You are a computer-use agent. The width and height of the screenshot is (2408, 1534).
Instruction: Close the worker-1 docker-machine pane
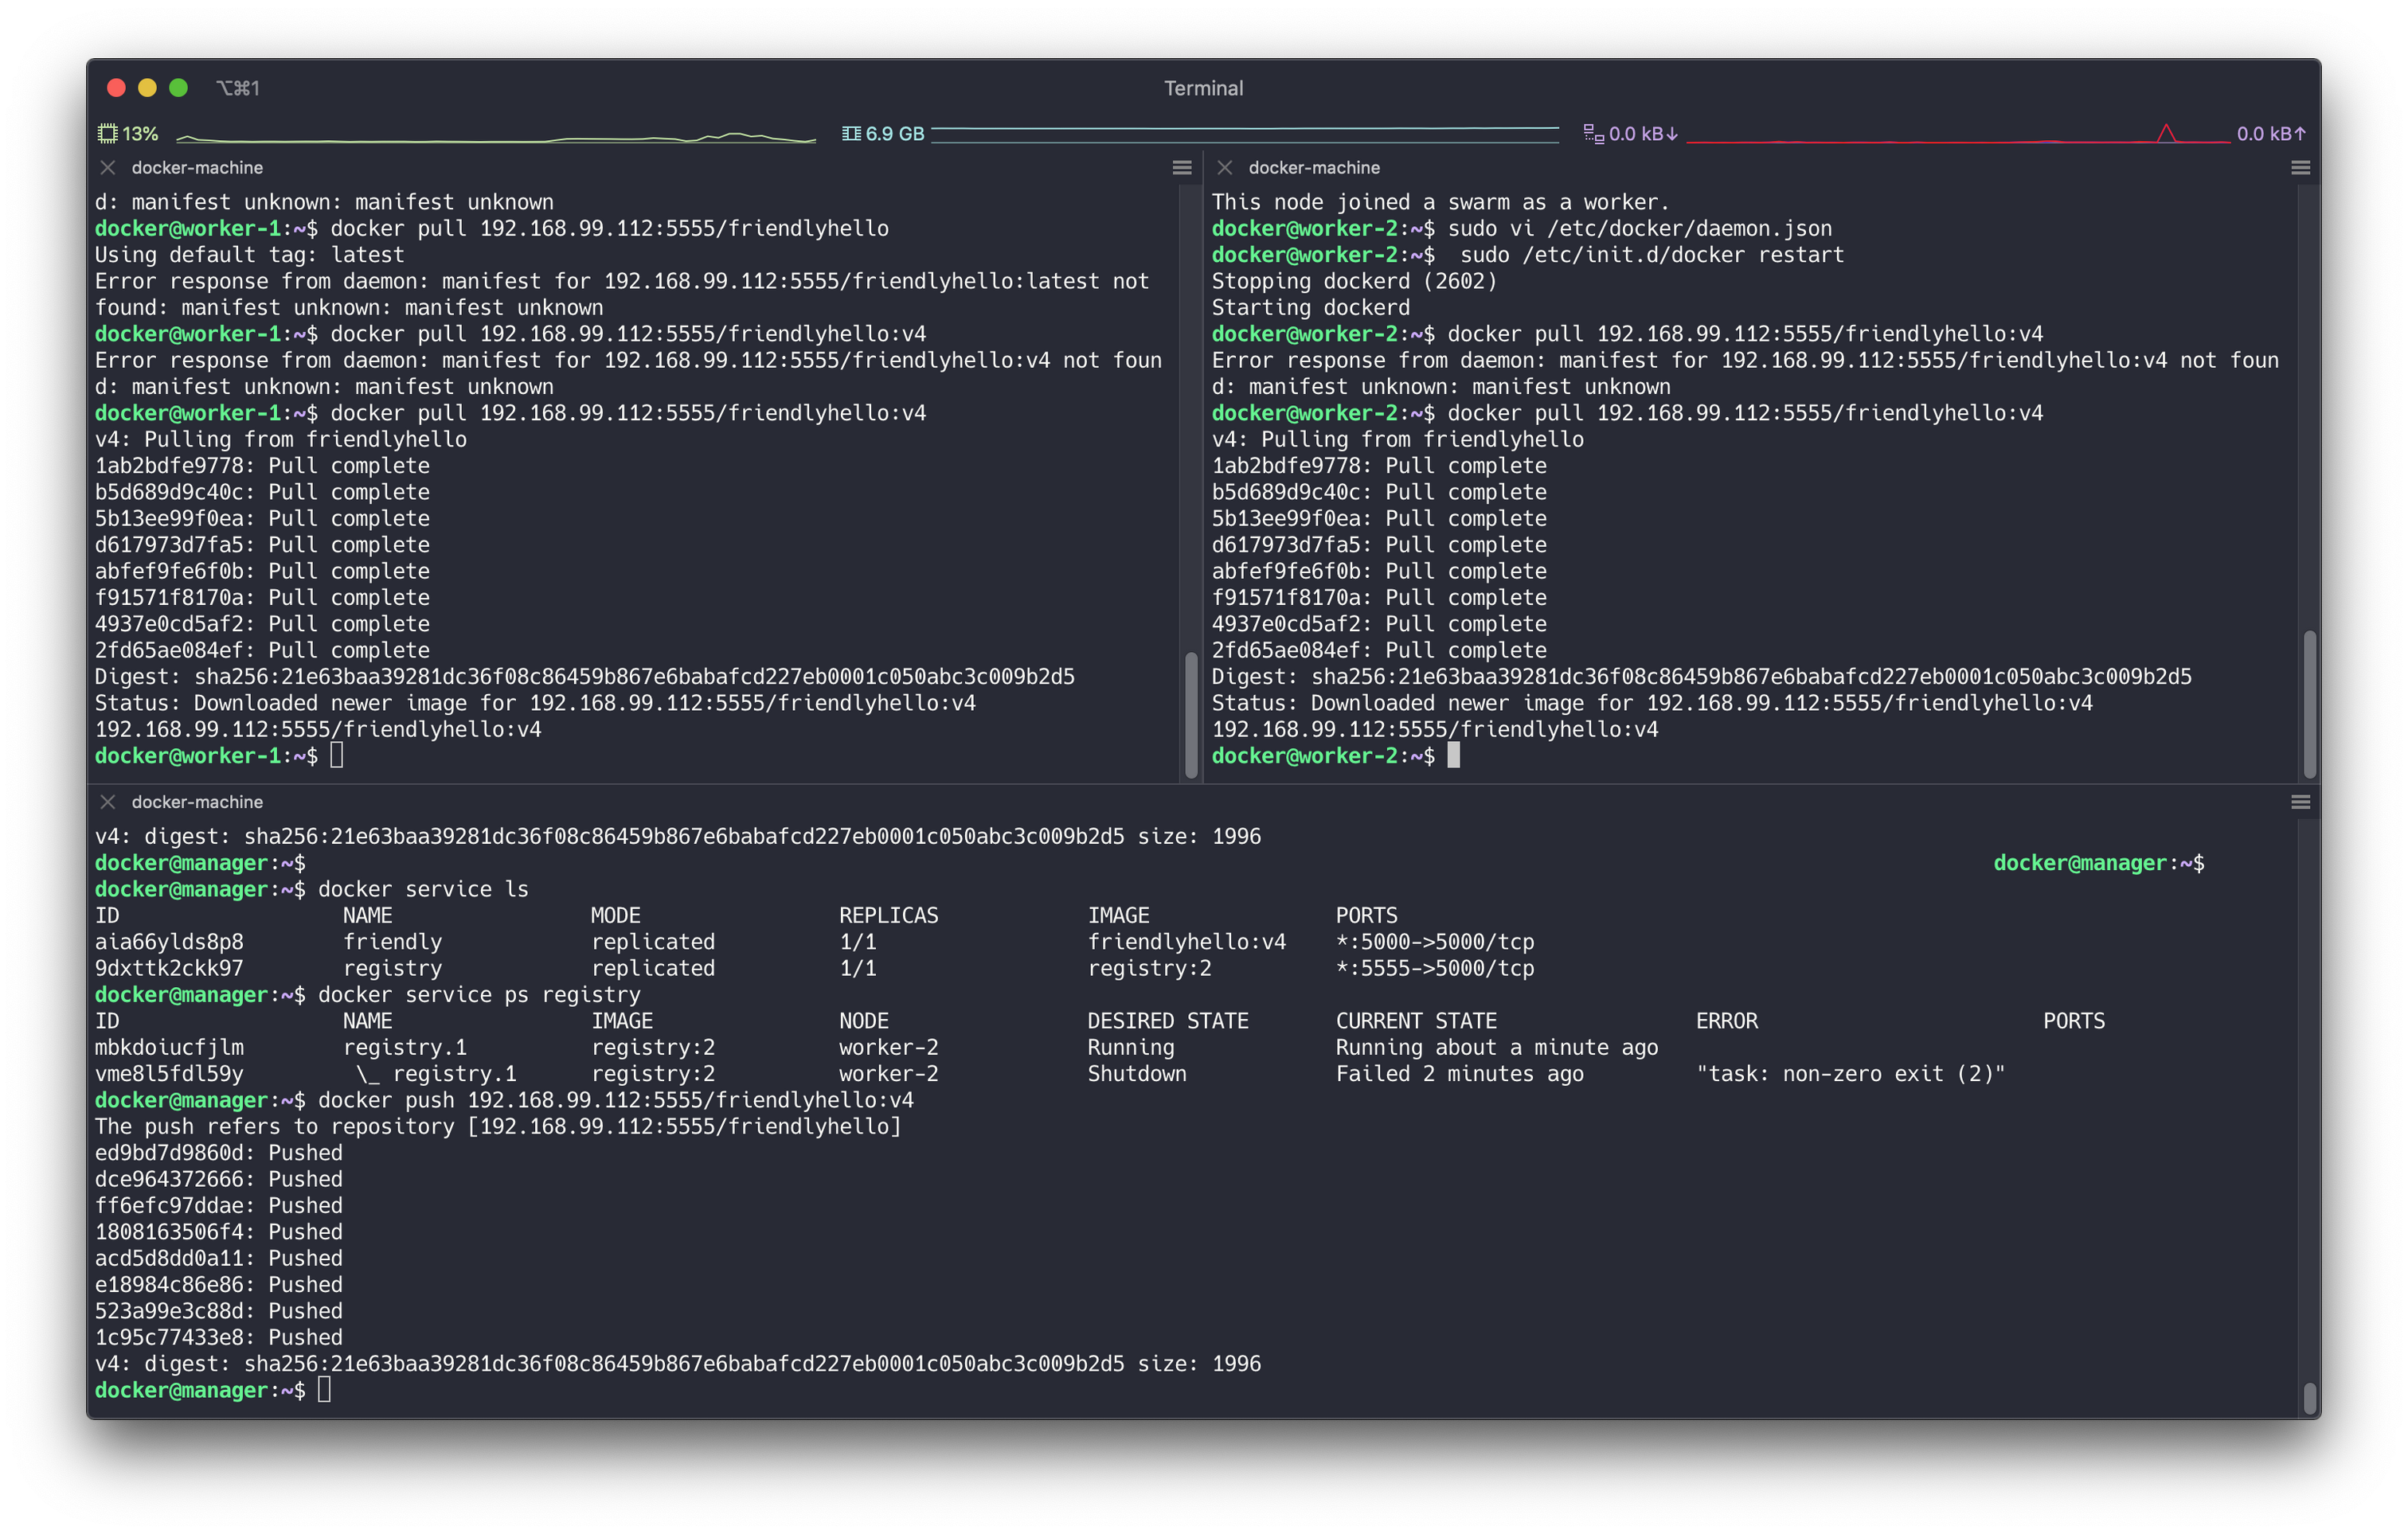click(108, 167)
